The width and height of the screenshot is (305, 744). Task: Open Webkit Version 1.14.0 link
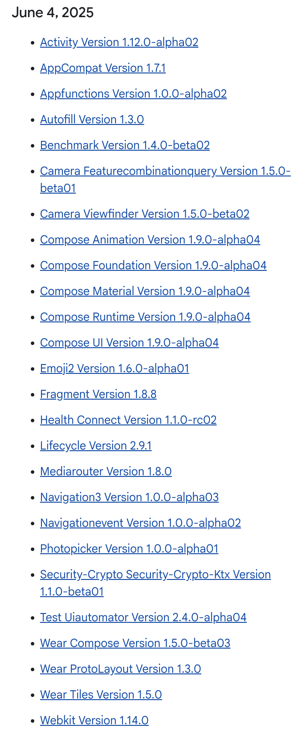94,720
